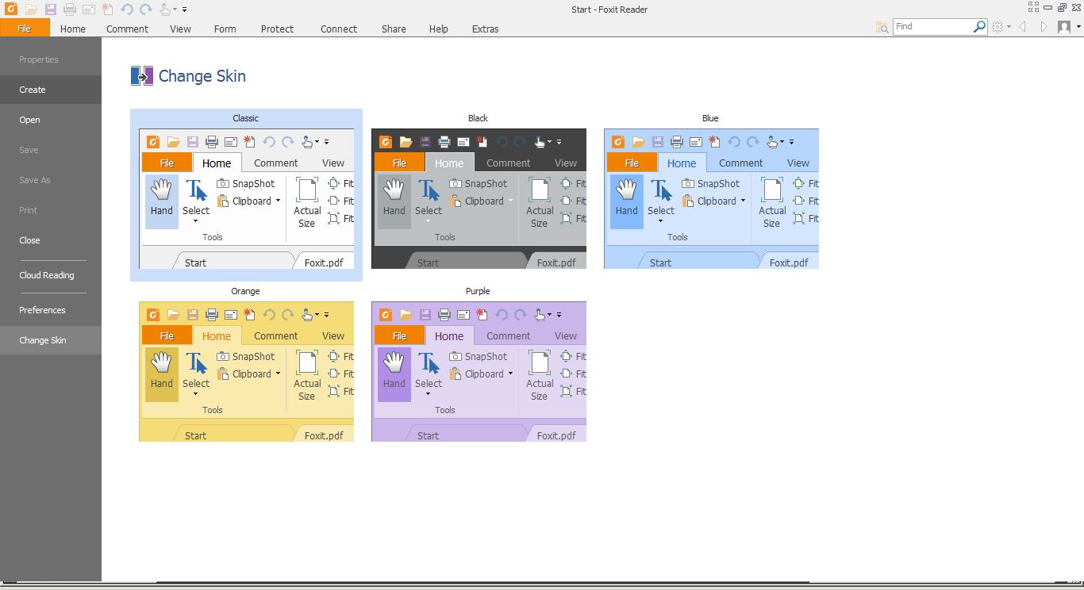Click the 'Classic' skin label text
This screenshot has width=1084, height=590.
[246, 118]
